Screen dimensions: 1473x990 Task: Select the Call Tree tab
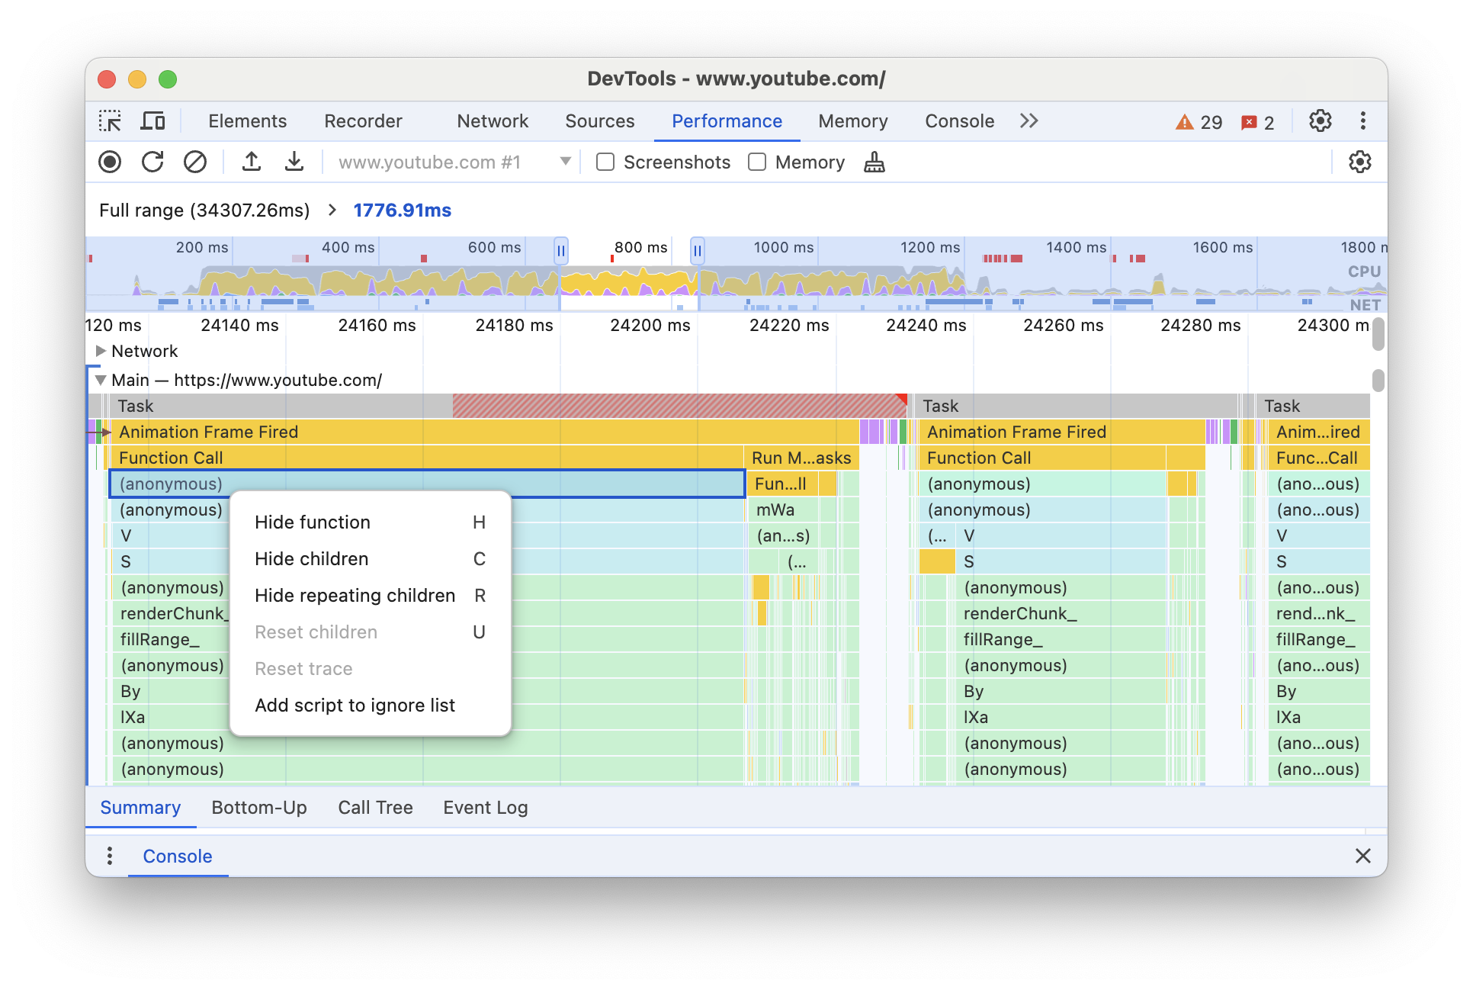(375, 807)
